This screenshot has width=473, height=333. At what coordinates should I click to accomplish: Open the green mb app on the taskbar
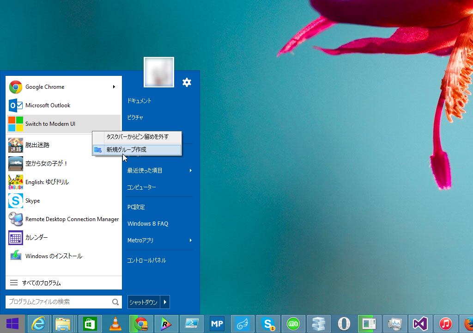click(x=293, y=324)
